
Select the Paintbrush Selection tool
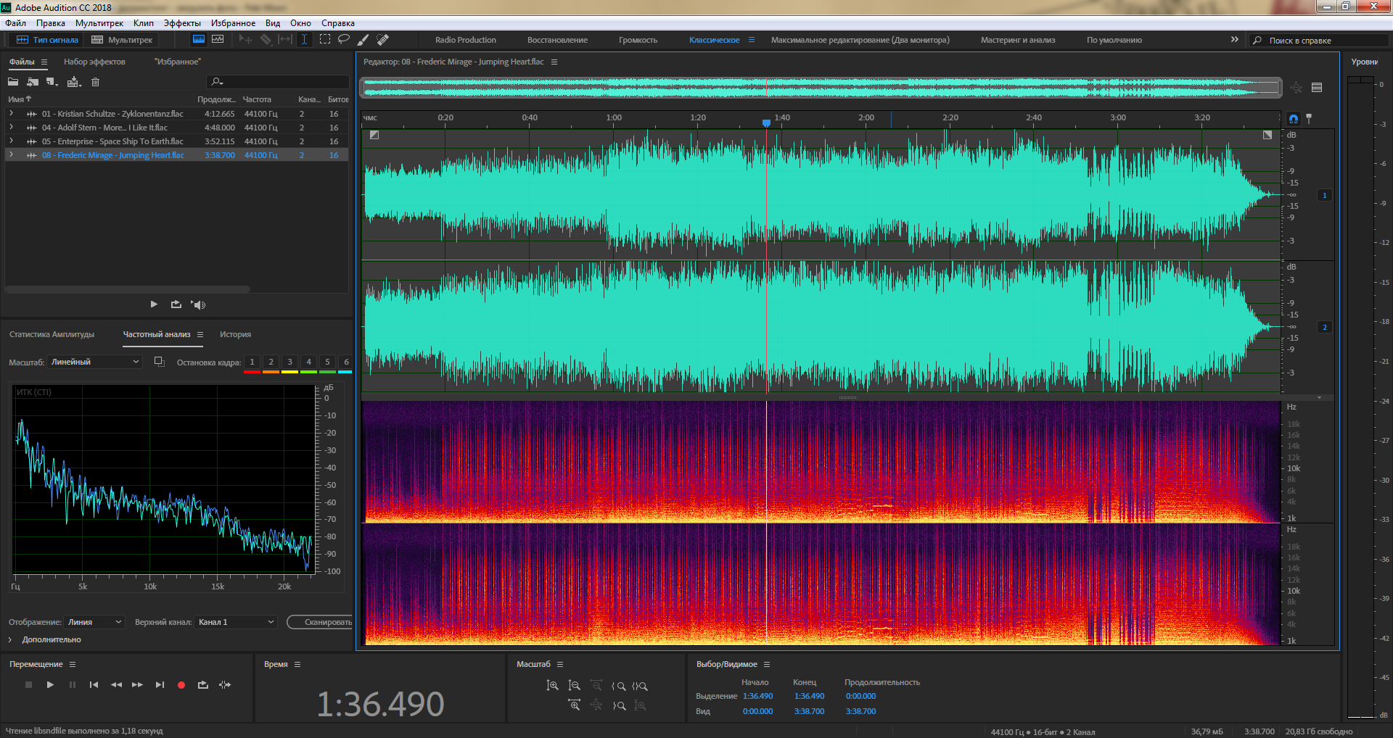coord(363,40)
